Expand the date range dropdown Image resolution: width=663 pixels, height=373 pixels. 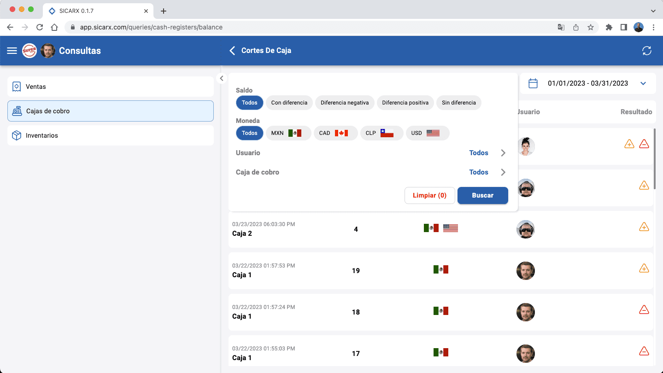(x=643, y=83)
